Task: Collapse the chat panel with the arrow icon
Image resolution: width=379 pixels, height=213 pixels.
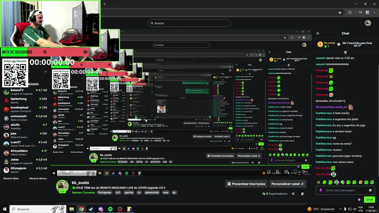Action: click(x=317, y=33)
